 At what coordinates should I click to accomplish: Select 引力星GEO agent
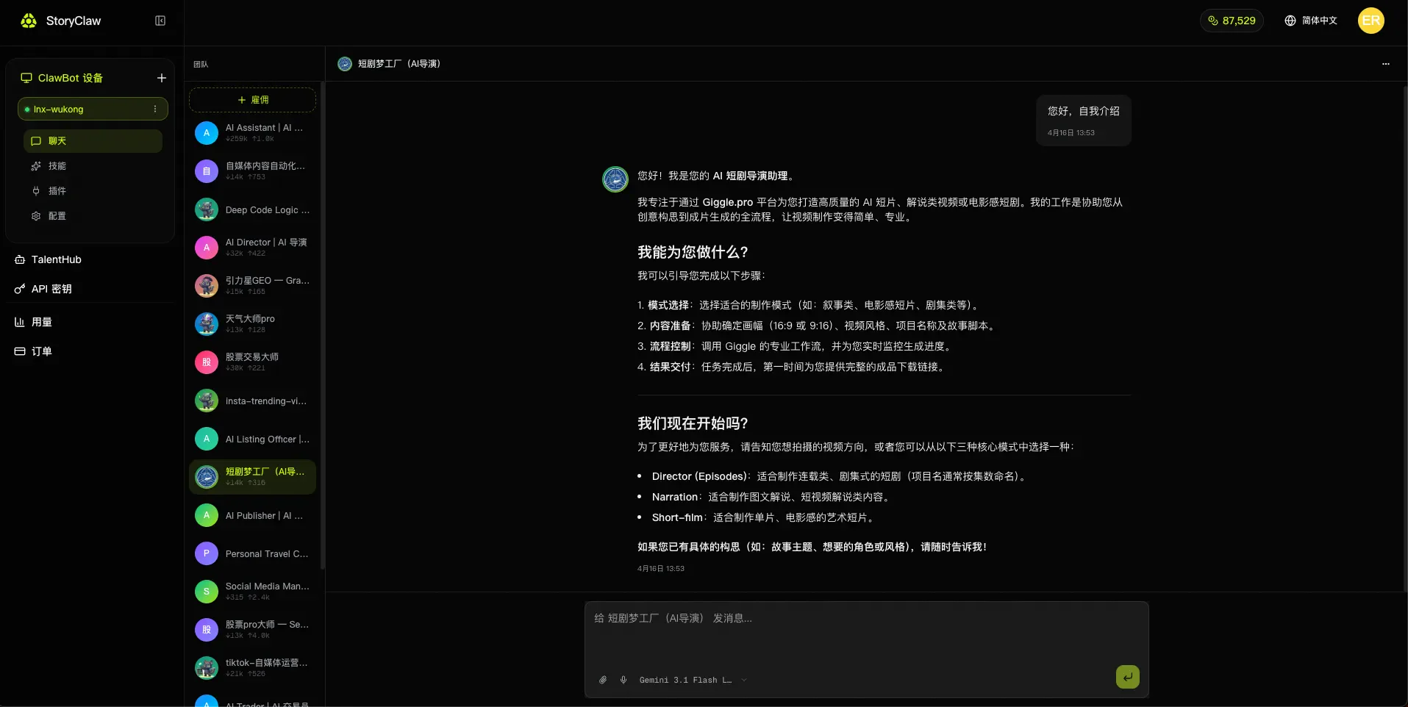[x=253, y=286]
